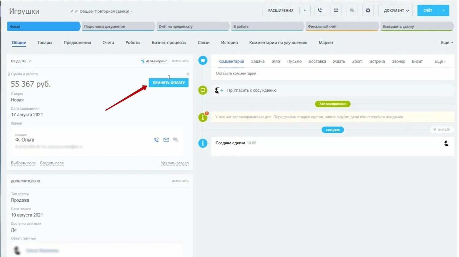The image size is (459, 257).
Task: Move deal to Подготовка документов stage
Action: pos(118,27)
